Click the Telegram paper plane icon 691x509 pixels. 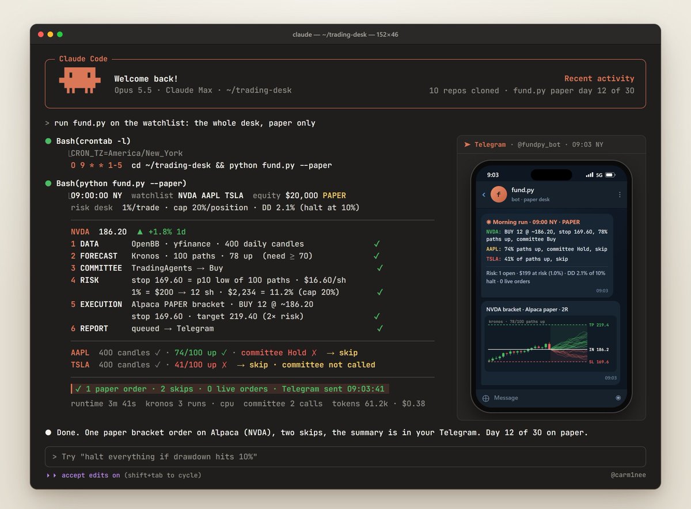pyautogui.click(x=467, y=145)
